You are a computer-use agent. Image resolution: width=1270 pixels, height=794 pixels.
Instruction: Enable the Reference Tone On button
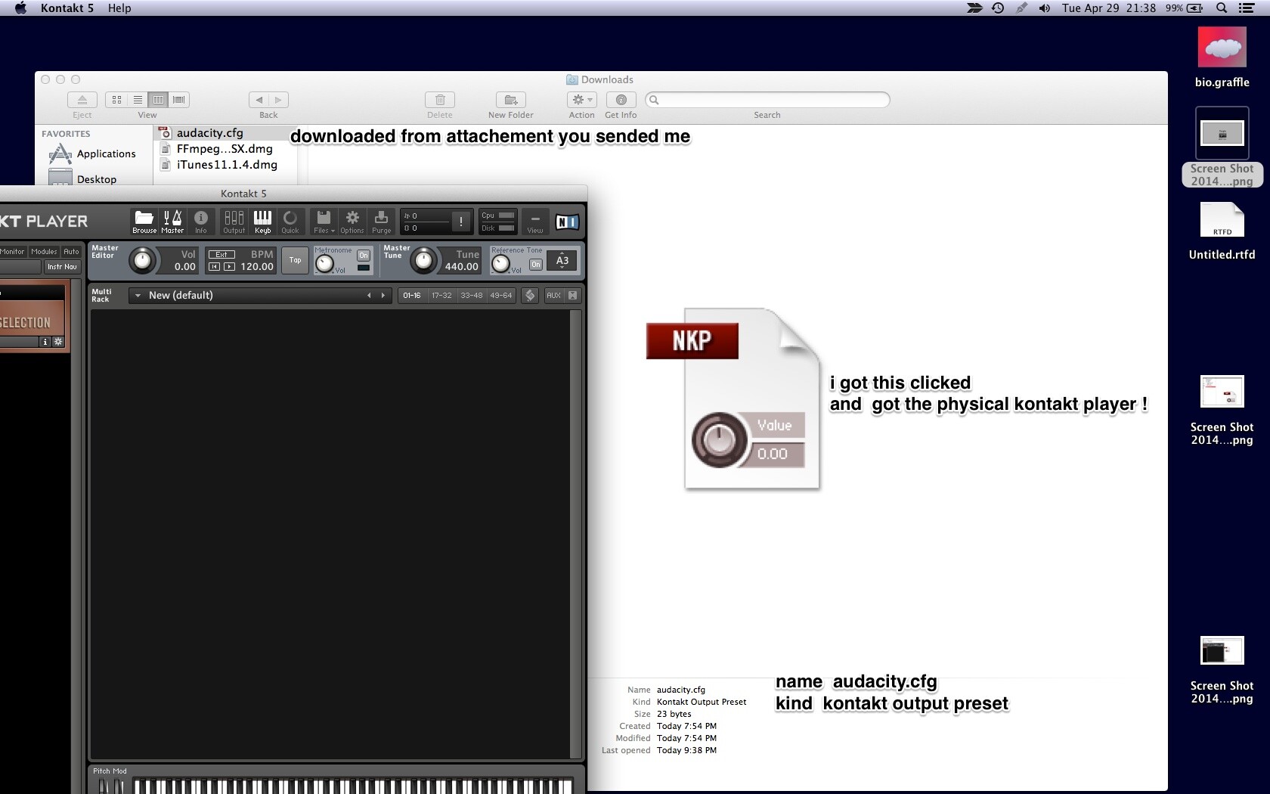[535, 265]
